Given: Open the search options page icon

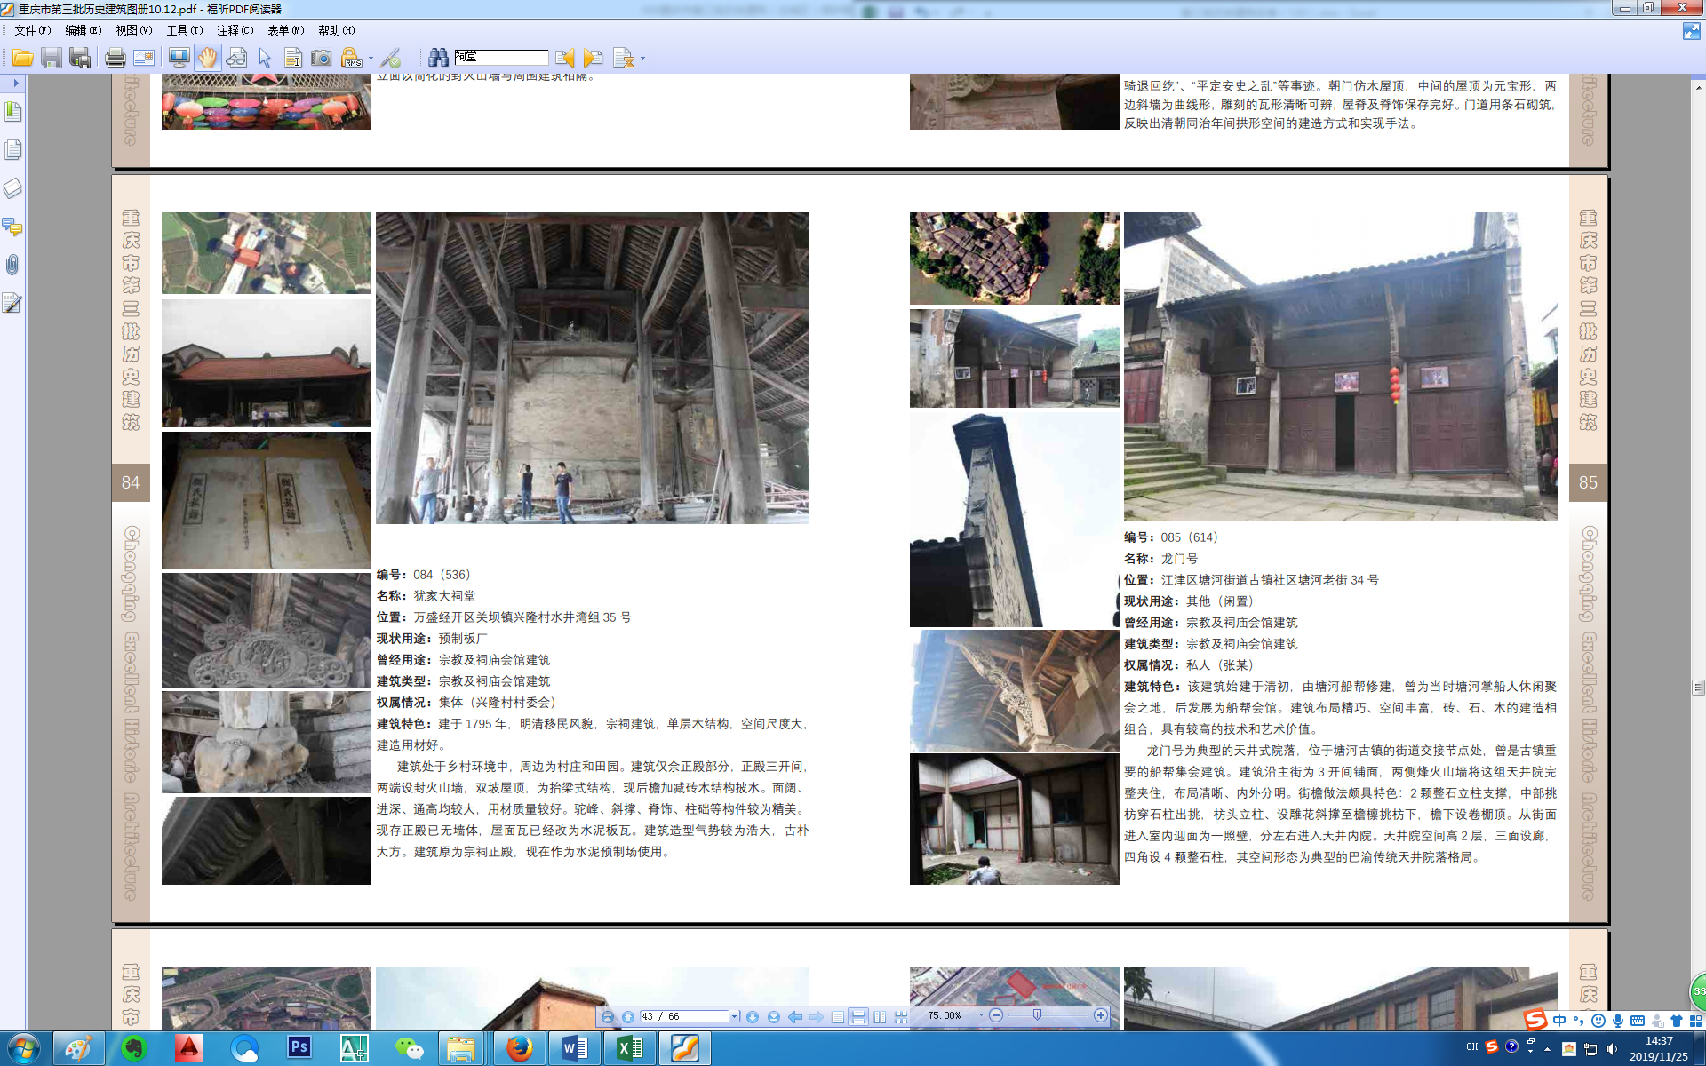Looking at the screenshot, I should [x=624, y=58].
